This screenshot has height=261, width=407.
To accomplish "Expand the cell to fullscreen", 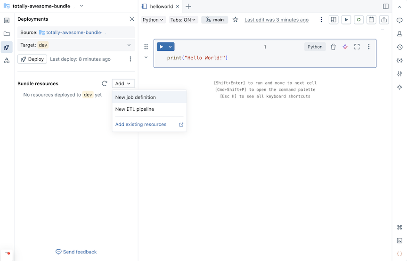I will tap(357, 47).
